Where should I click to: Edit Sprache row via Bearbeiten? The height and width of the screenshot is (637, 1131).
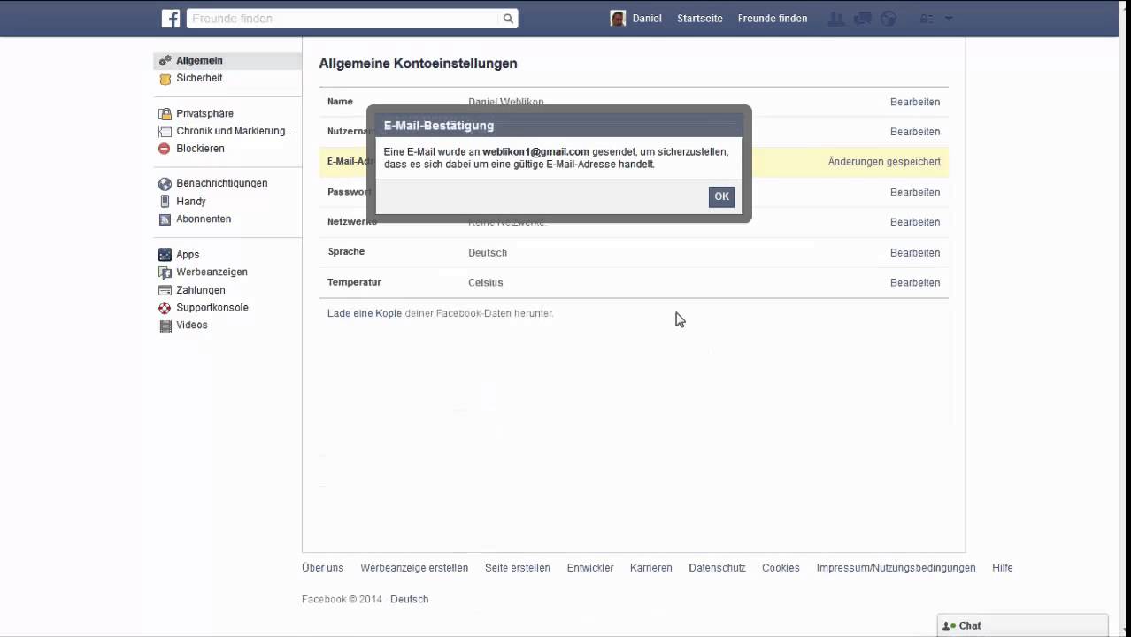[914, 253]
